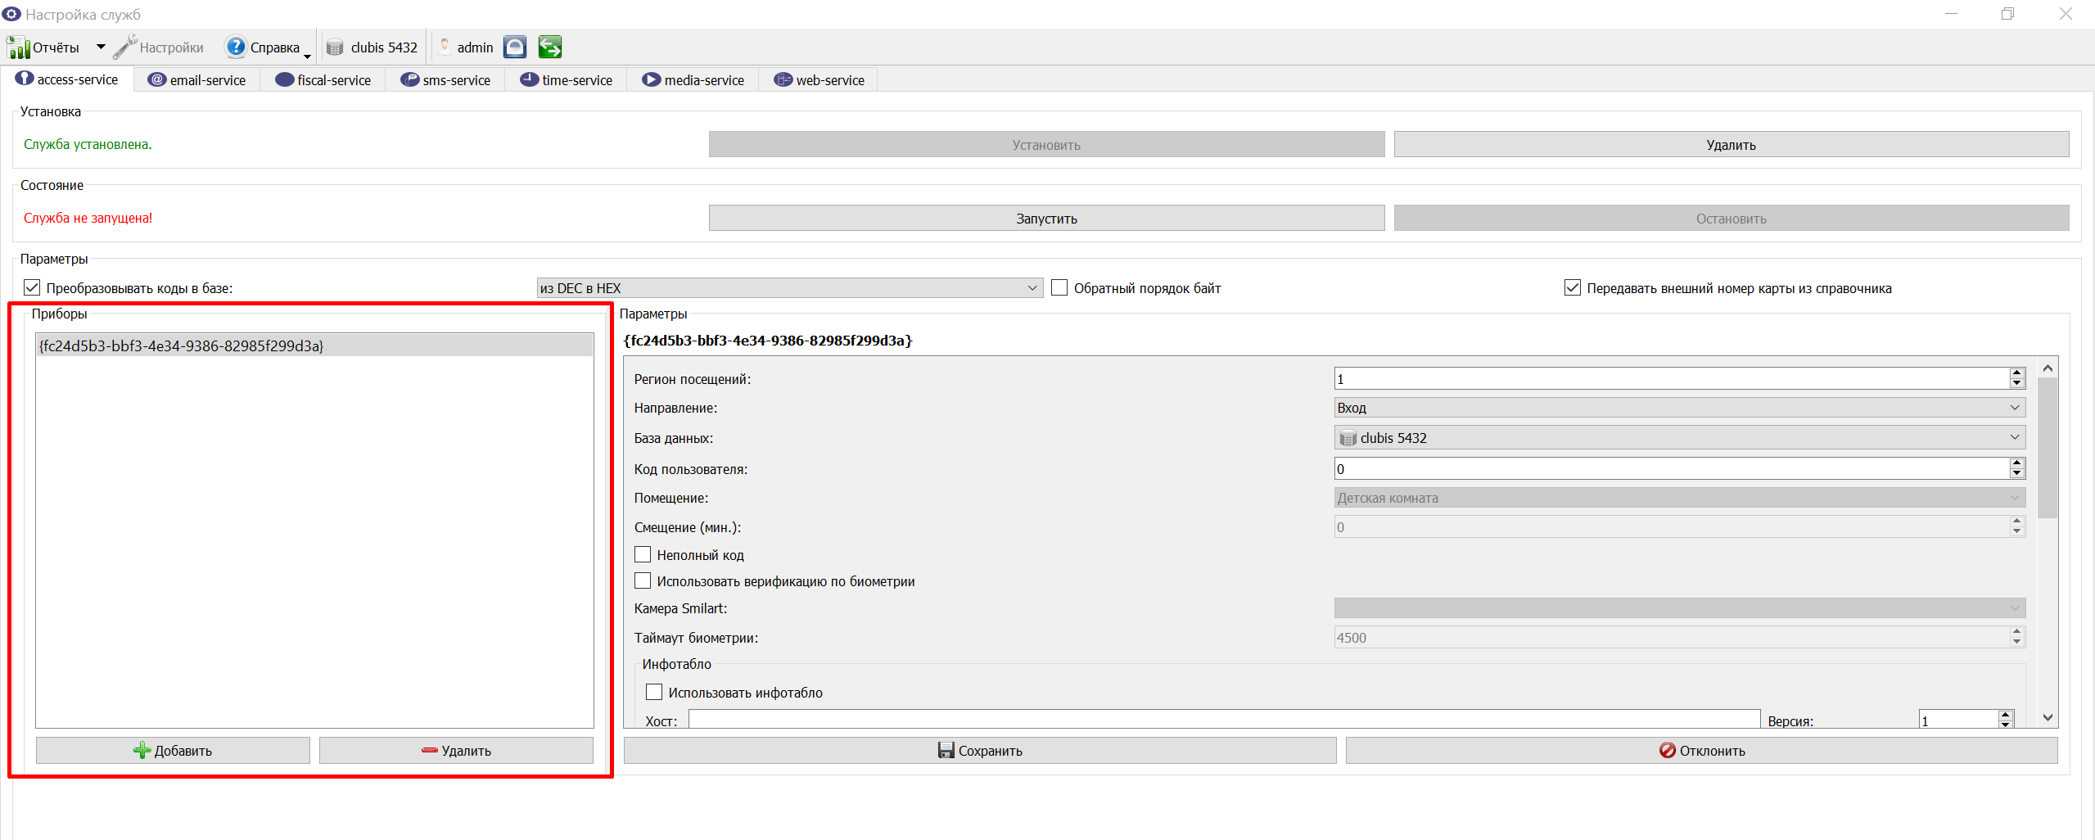The width and height of the screenshot is (2095, 840).
Task: Click the Регион посещений input field
Action: [1670, 379]
